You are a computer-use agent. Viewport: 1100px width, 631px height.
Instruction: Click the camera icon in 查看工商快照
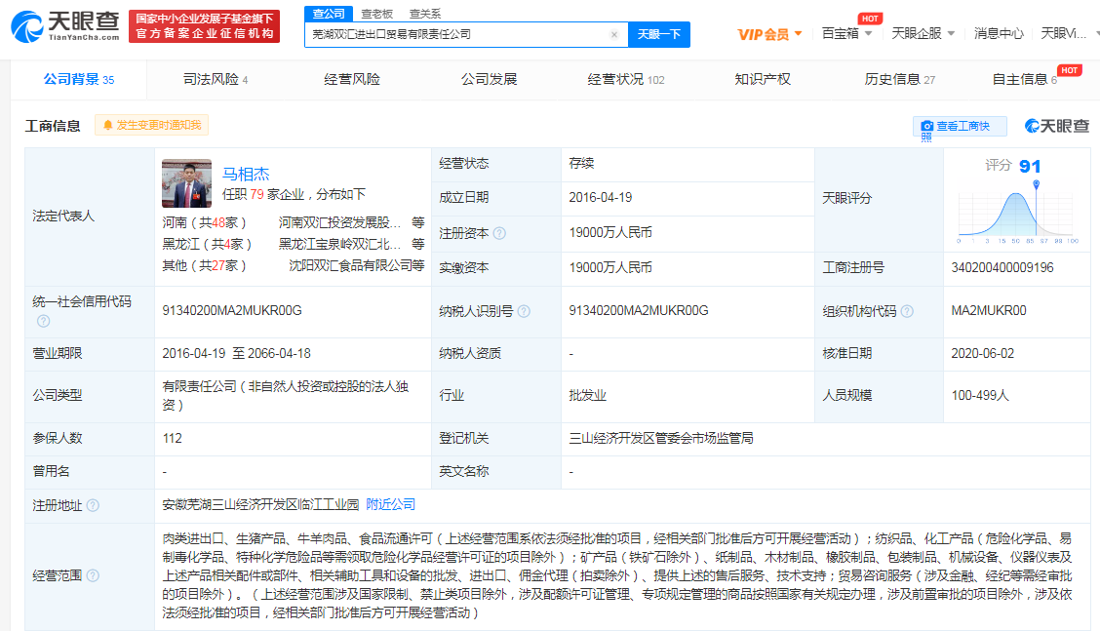coord(926,126)
